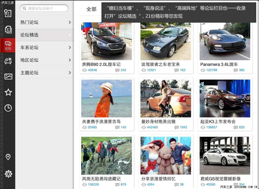Click the comment count 1942
Viewport: 259px width, 189px height.
coord(184,127)
